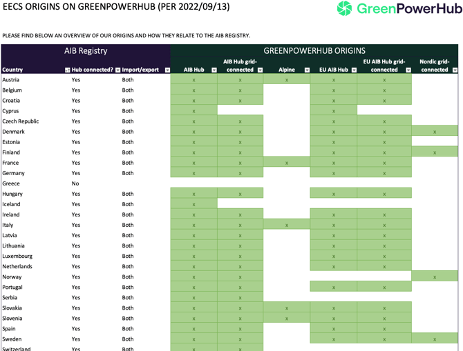
Task: Select Iceland's AIB Hub x cell
Action: pyautogui.click(x=193, y=203)
